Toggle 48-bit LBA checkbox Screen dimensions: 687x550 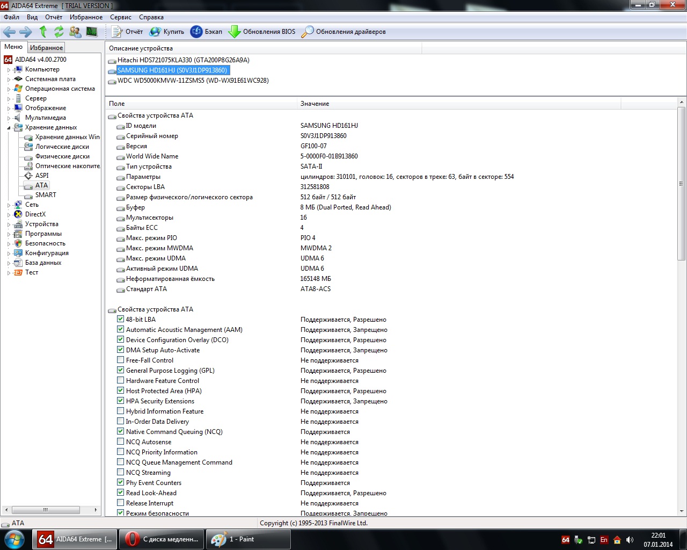tap(120, 319)
